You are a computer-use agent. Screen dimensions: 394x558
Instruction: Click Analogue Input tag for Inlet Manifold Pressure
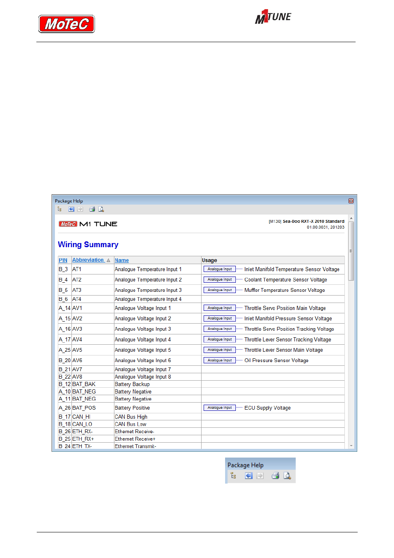pos(220,319)
